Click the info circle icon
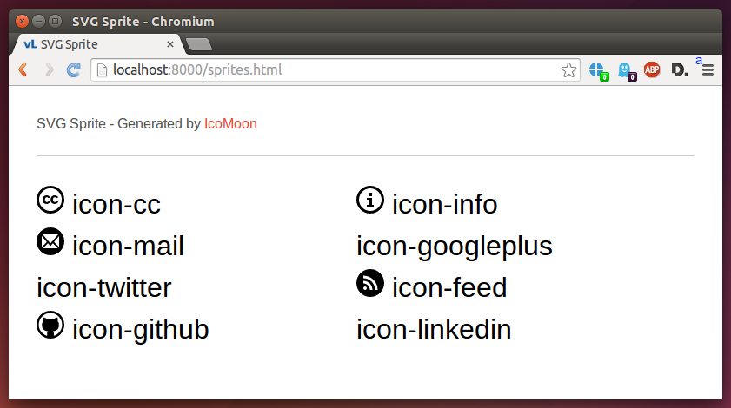This screenshot has height=408, width=731. pyautogui.click(x=370, y=200)
